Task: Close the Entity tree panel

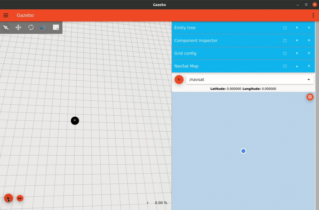Action: pyautogui.click(x=309, y=28)
